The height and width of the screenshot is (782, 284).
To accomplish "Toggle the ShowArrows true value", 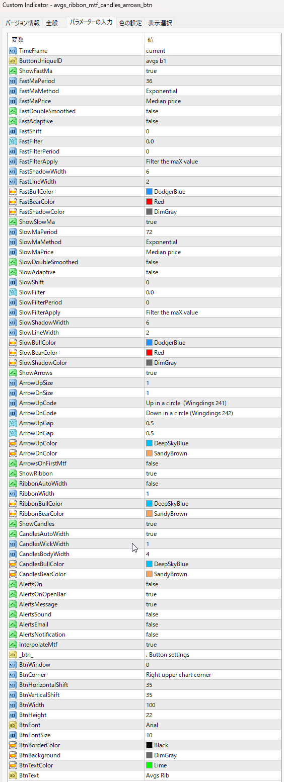I will pyautogui.click(x=212, y=373).
